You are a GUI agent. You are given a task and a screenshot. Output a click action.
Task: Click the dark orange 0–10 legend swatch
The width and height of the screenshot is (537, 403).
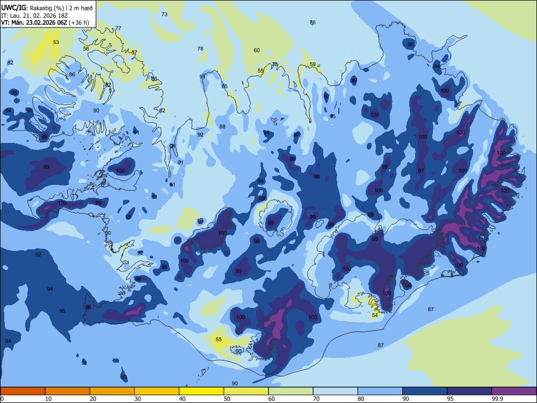[x=23, y=391]
